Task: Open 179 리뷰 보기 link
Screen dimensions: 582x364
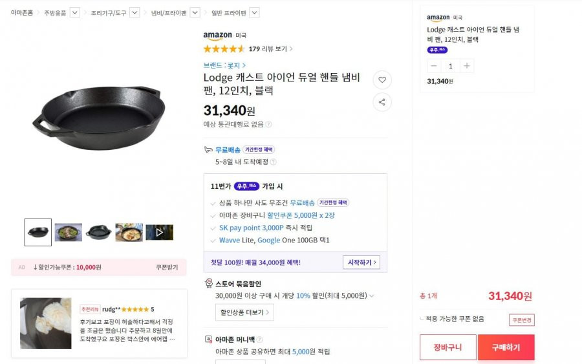Action: pyautogui.click(x=270, y=48)
